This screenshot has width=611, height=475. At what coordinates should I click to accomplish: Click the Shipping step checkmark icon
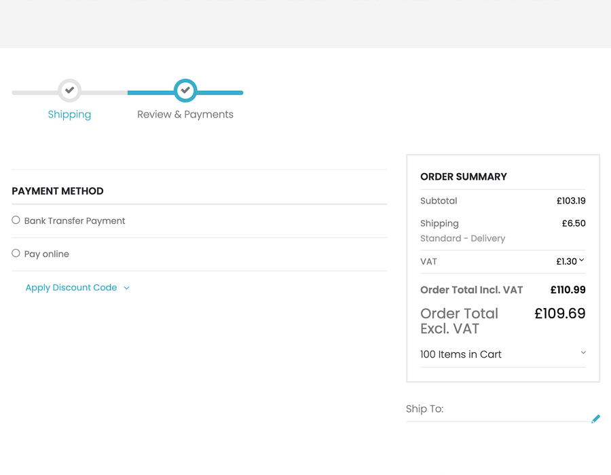click(70, 90)
